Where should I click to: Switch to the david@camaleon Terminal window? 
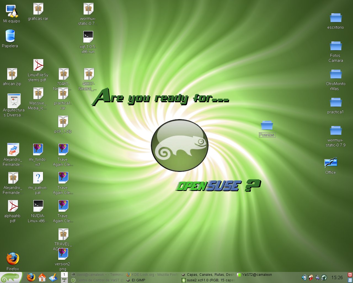click(x=97, y=275)
